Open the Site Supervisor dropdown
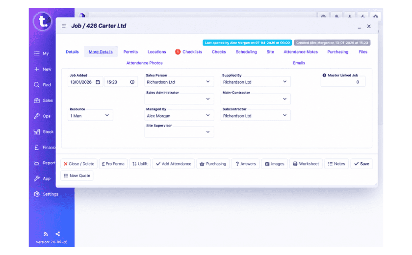The height and width of the screenshot is (255, 412). 179,132
